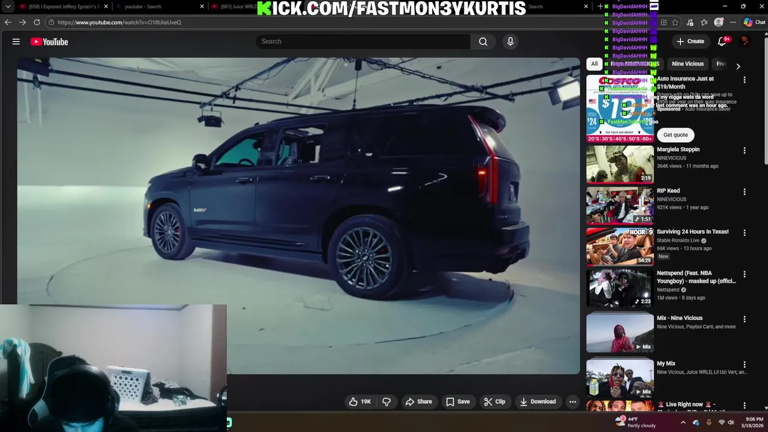Viewport: 768px width, 432px height.
Task: Save the video to playlist
Action: click(458, 401)
